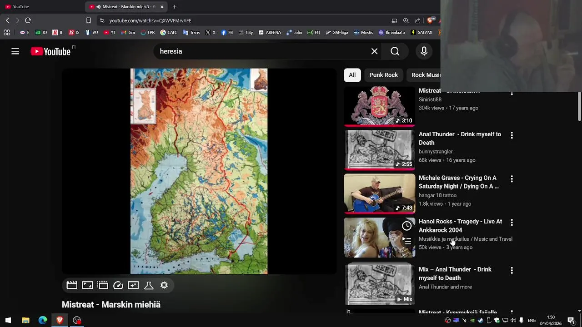The image size is (582, 327).
Task: Open the bookmarks grid apps icon
Action: [x=7, y=33]
